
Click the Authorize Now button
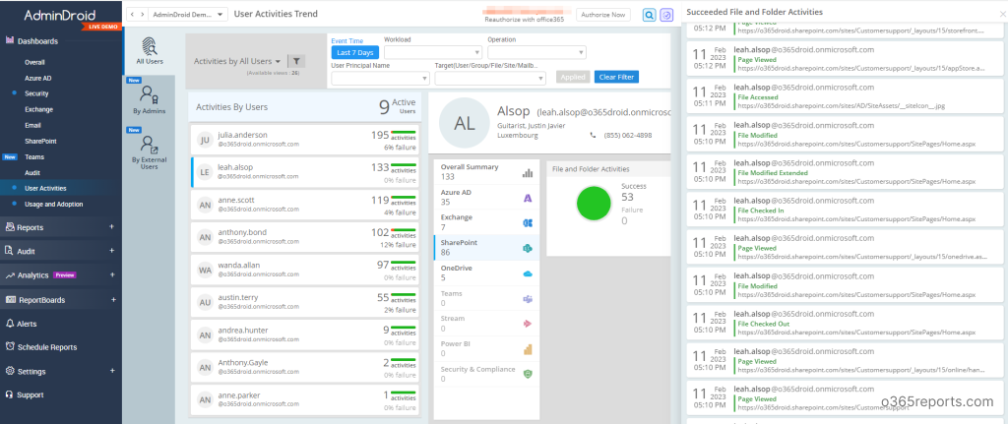pyautogui.click(x=603, y=15)
